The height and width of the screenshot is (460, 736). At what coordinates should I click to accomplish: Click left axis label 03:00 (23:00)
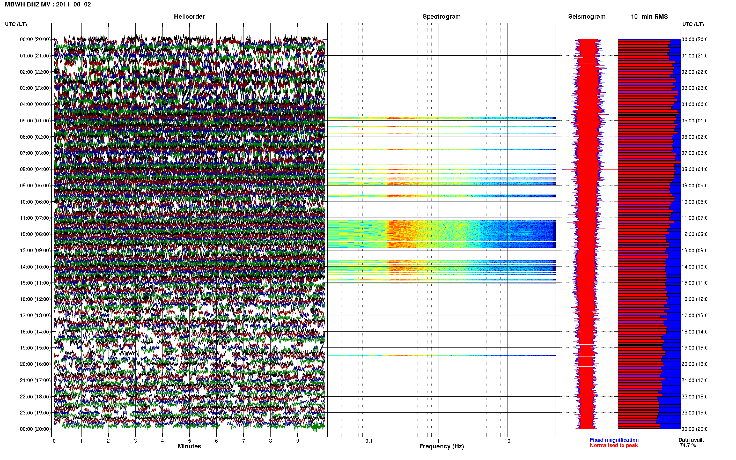[x=35, y=88]
